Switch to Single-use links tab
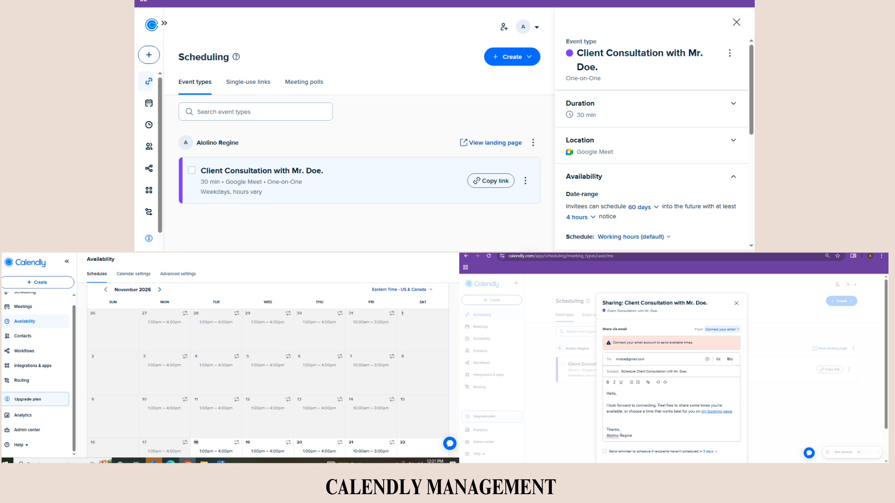895x503 pixels. (x=248, y=82)
